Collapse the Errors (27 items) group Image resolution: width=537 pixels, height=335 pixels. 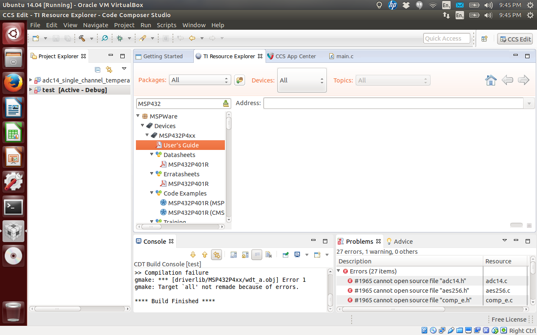tap(339, 271)
